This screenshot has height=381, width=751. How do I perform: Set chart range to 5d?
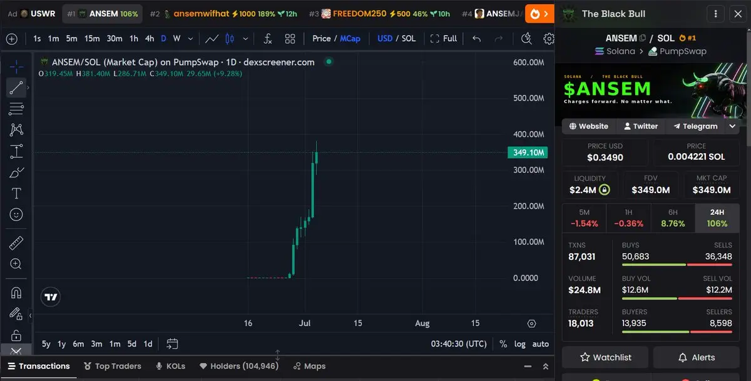click(131, 344)
